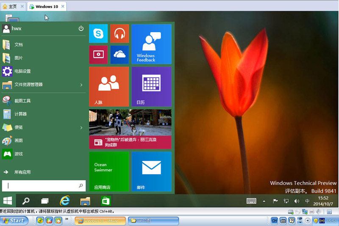The image size is (339, 226).
Task: Click the Windows 10 Start button
Action: tap(8, 201)
